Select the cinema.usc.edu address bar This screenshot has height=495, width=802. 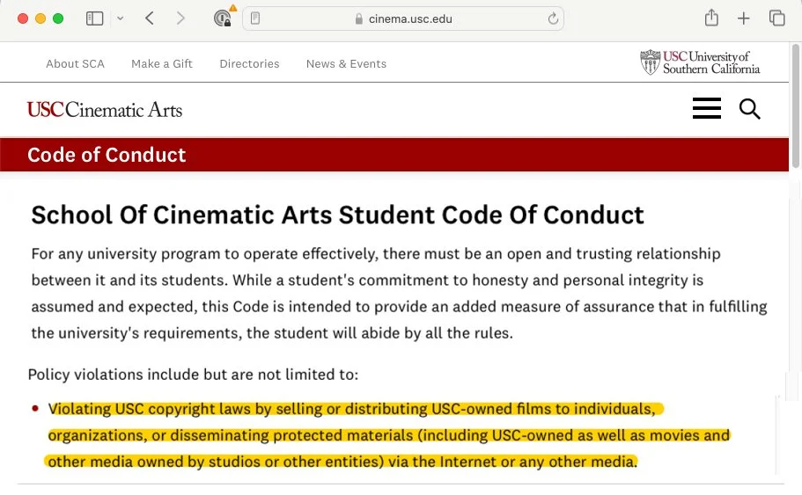point(403,18)
